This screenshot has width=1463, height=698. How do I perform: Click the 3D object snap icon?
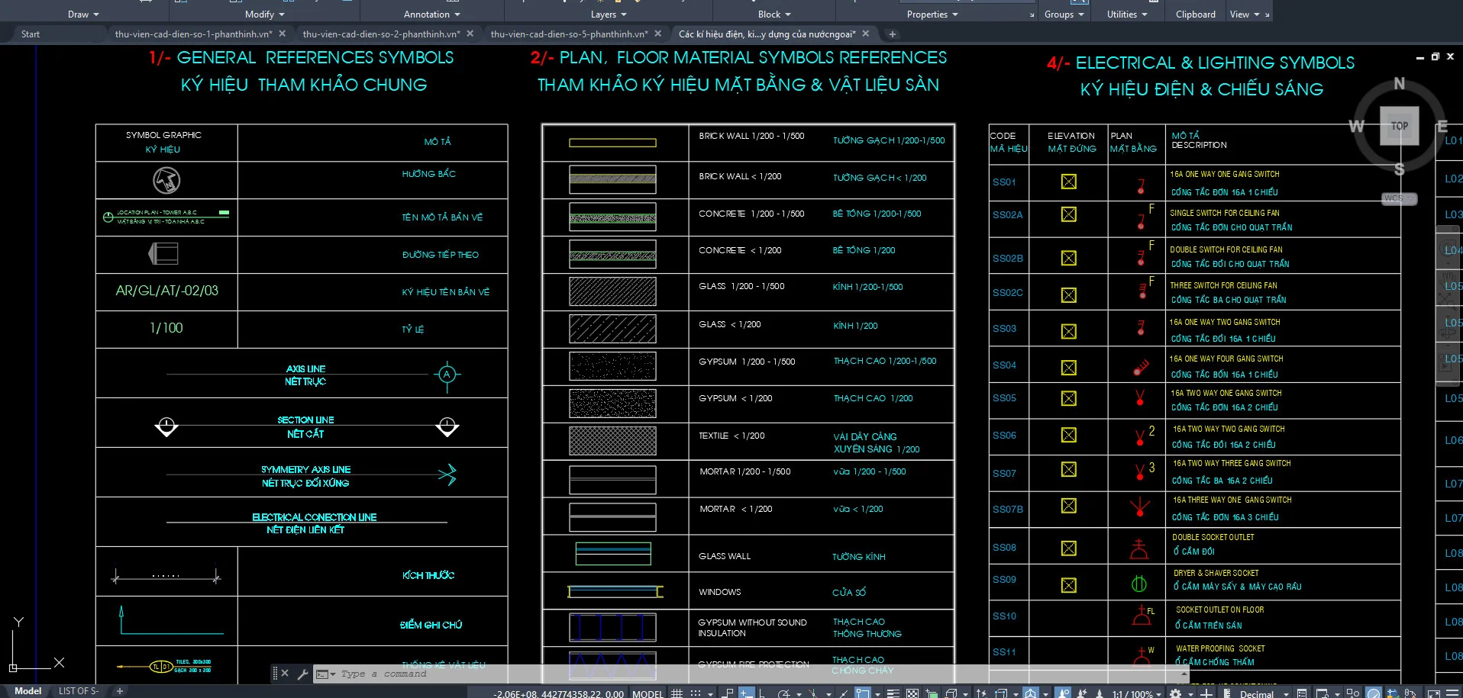click(951, 693)
